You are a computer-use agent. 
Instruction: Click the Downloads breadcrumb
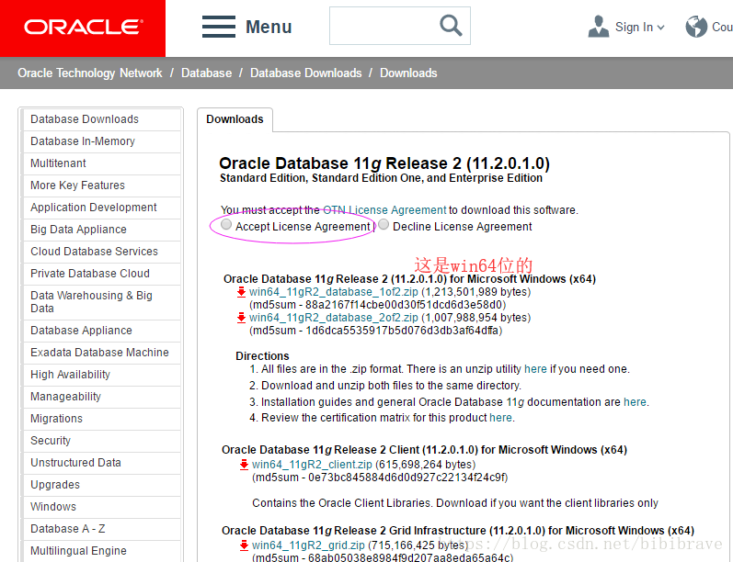pyautogui.click(x=408, y=73)
